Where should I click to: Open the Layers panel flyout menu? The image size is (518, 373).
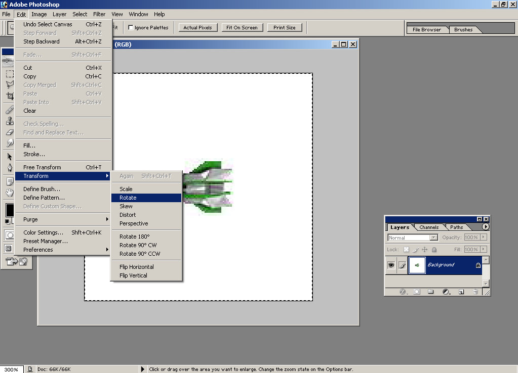[x=485, y=227]
